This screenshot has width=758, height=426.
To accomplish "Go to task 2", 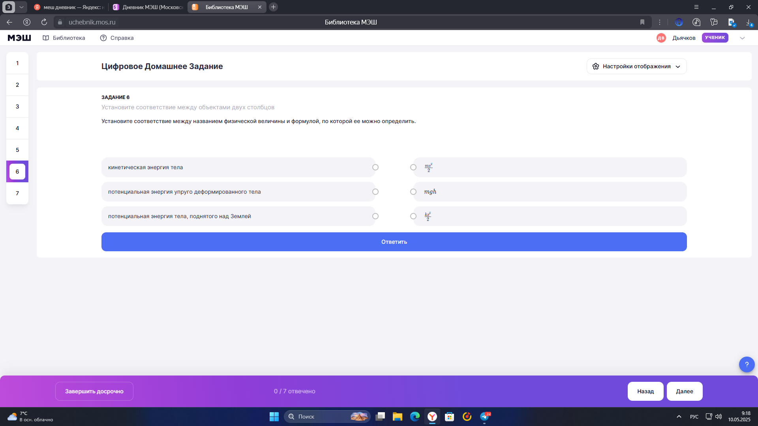I will coord(17,85).
